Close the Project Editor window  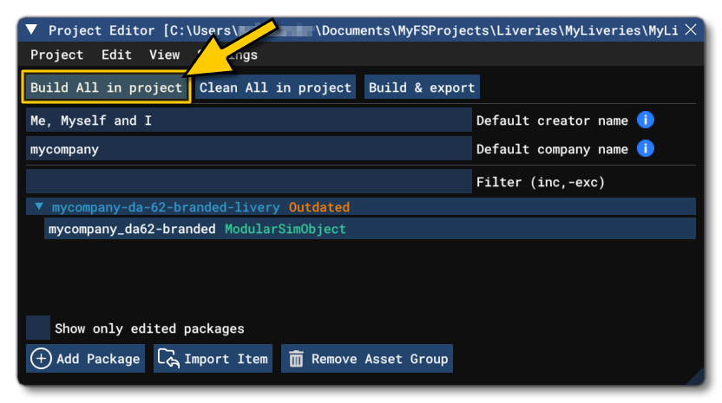(691, 30)
